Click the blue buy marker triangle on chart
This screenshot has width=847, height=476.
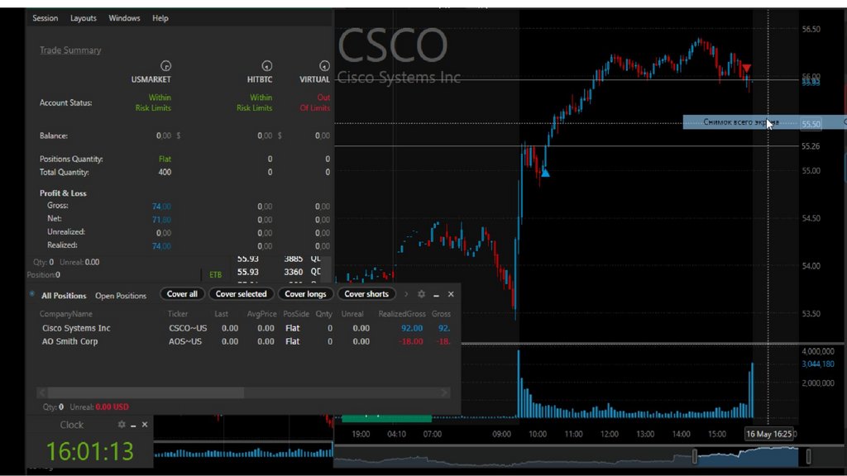[545, 173]
